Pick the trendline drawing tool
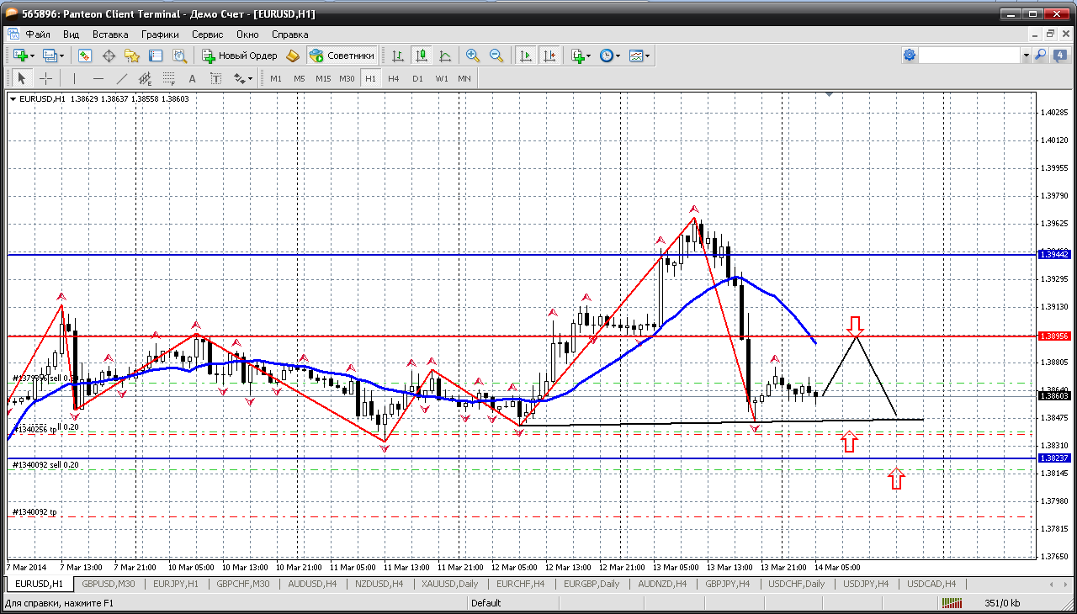Screen dimensions: 1077x614 pyautogui.click(x=122, y=78)
